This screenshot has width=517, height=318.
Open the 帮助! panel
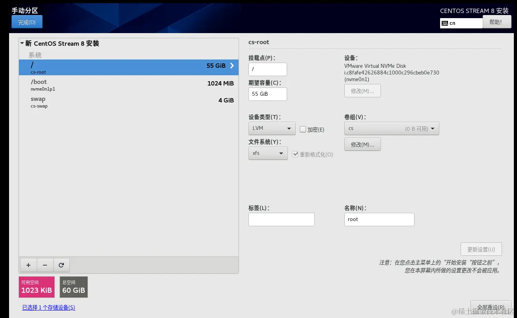coord(496,22)
